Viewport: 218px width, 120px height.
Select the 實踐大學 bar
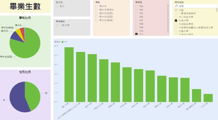162,89
